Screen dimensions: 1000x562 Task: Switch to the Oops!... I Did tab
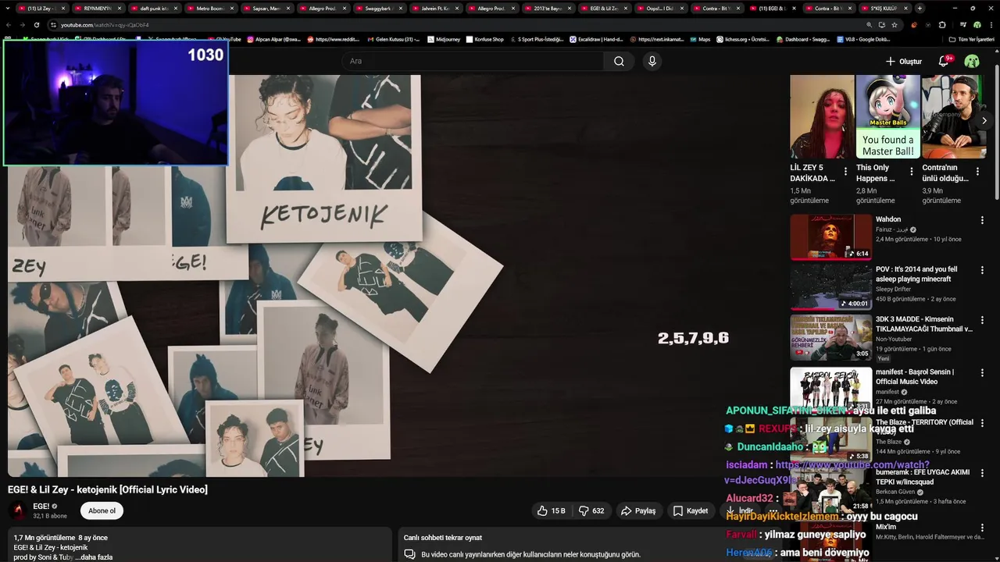[659, 8]
